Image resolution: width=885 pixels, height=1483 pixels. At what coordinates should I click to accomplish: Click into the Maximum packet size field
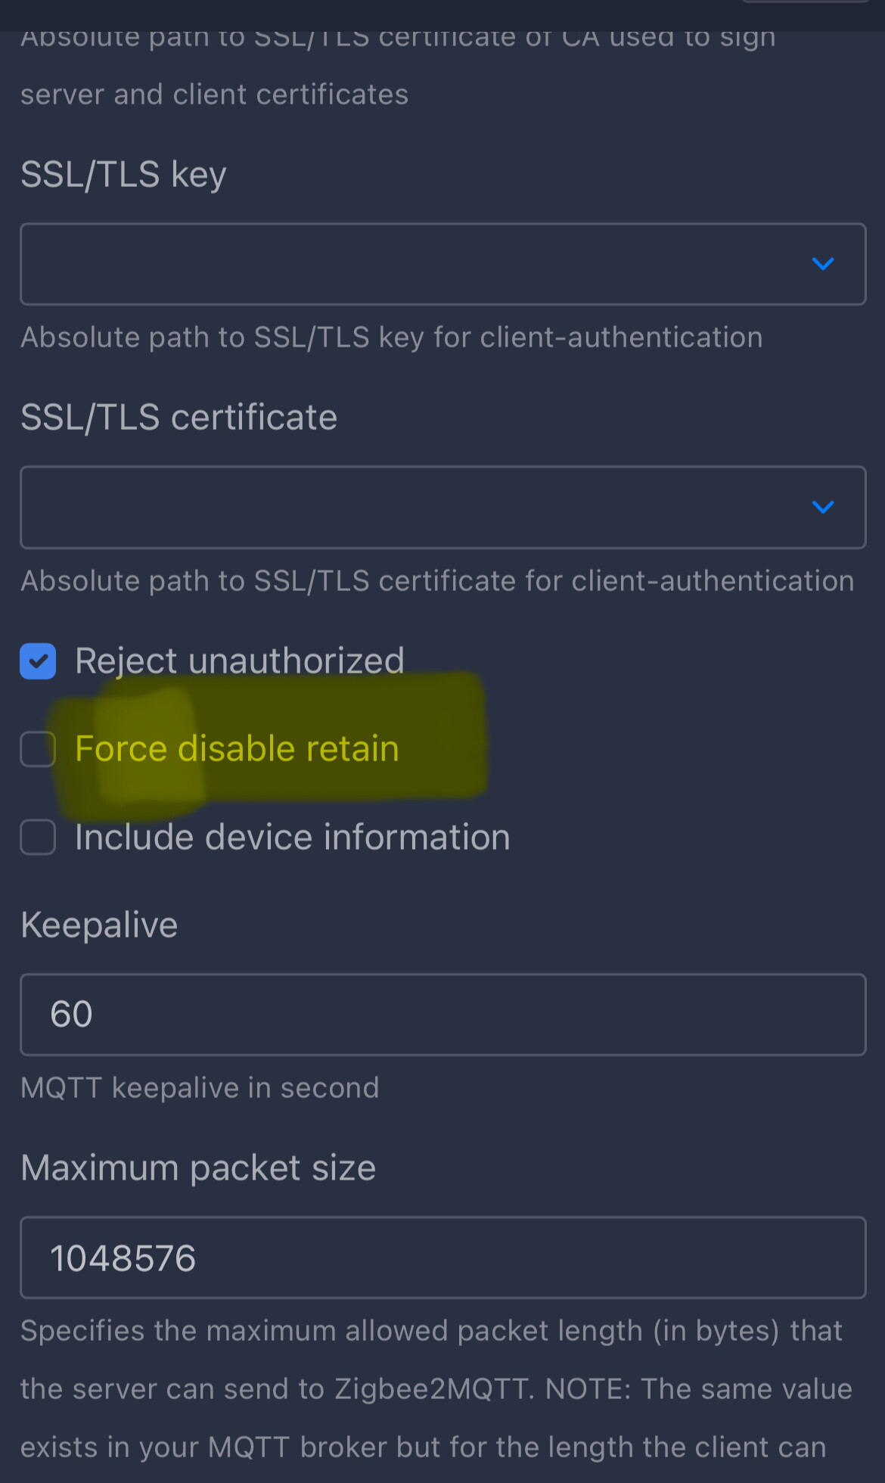[x=442, y=1258]
